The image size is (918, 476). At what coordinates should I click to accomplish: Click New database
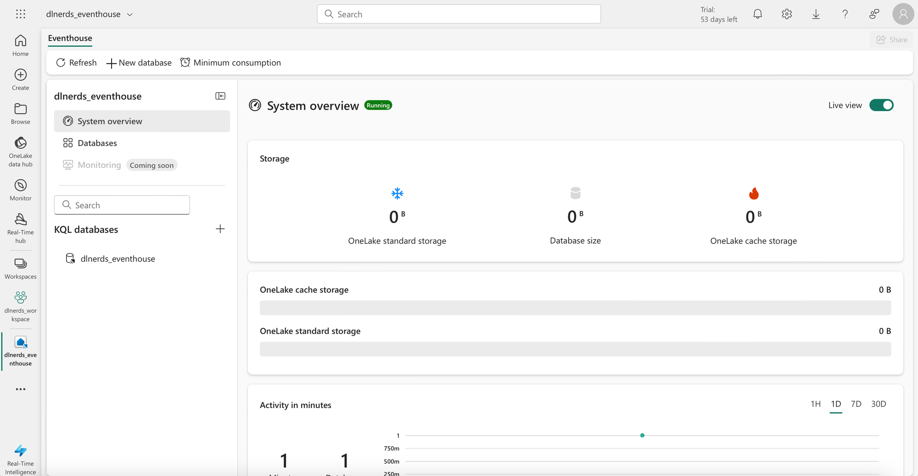click(139, 63)
